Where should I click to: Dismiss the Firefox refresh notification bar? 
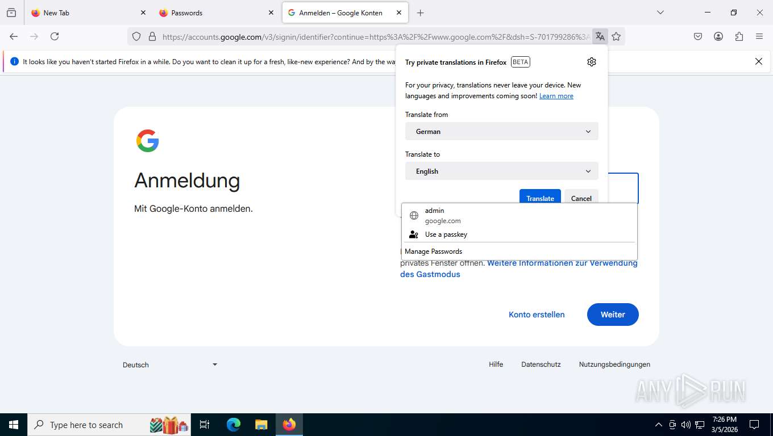758,61
